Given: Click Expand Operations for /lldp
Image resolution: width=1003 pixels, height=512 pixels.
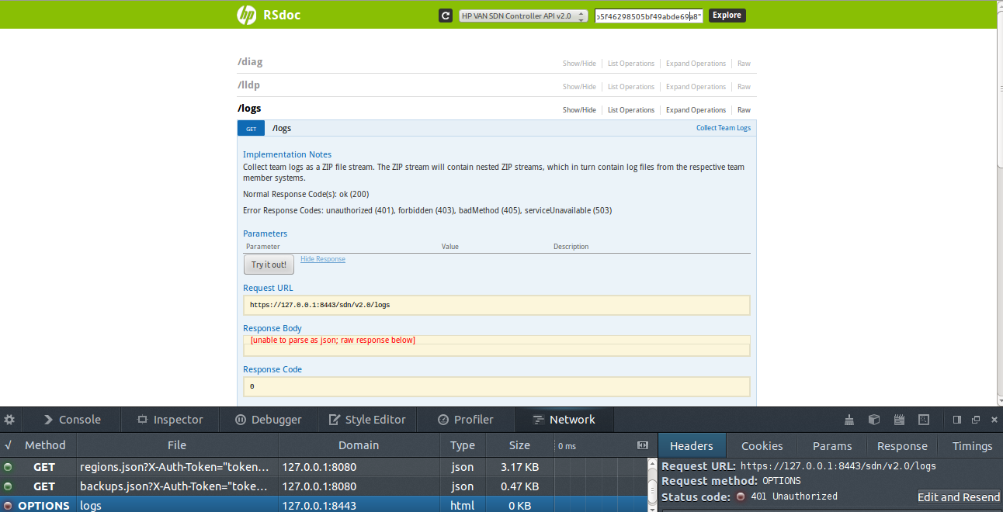Looking at the screenshot, I should click(696, 87).
